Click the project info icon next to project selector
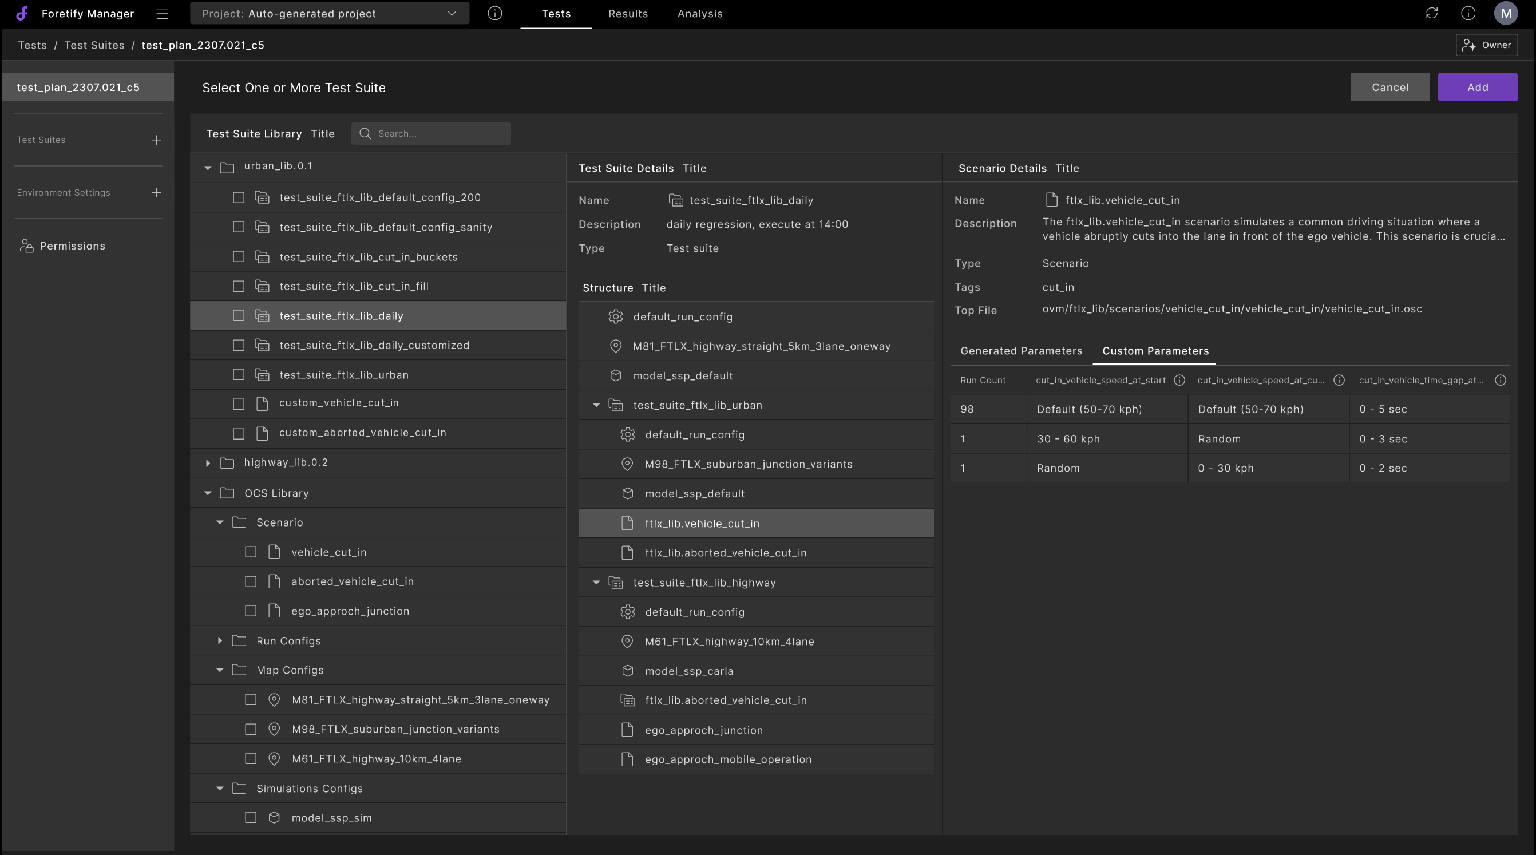1536x855 pixels. tap(495, 13)
